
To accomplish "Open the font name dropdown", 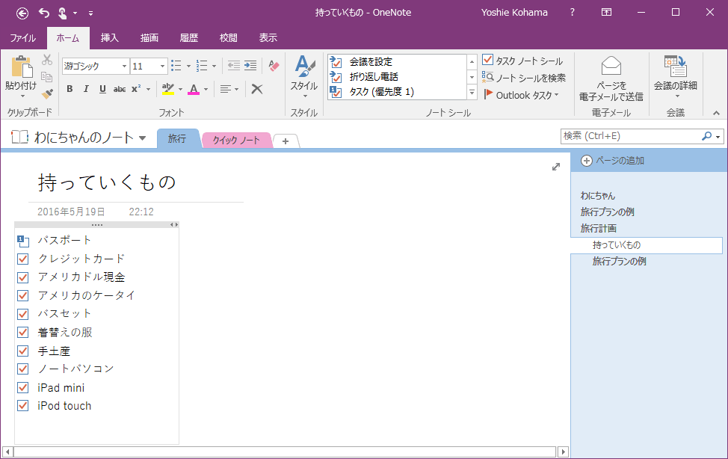I will 124,66.
